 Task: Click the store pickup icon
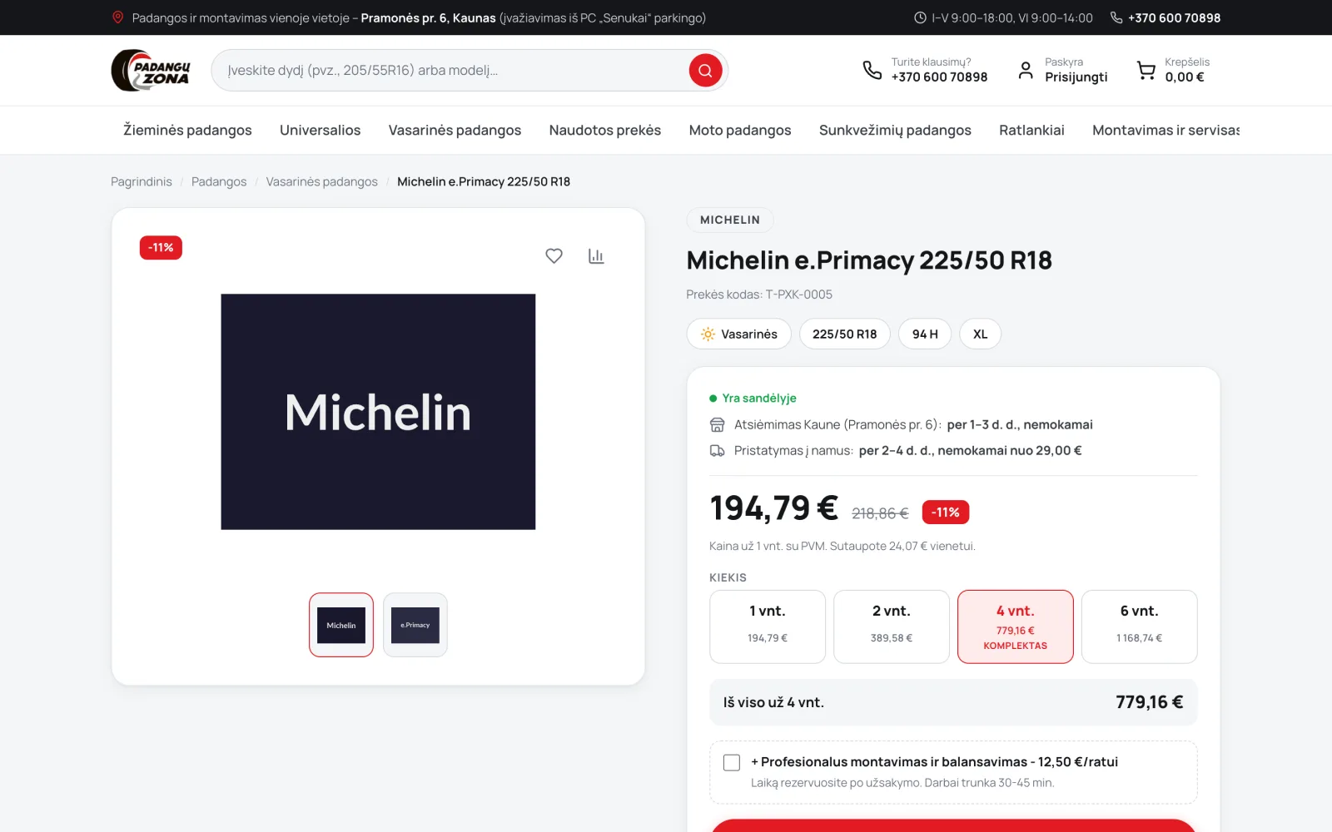click(x=717, y=425)
